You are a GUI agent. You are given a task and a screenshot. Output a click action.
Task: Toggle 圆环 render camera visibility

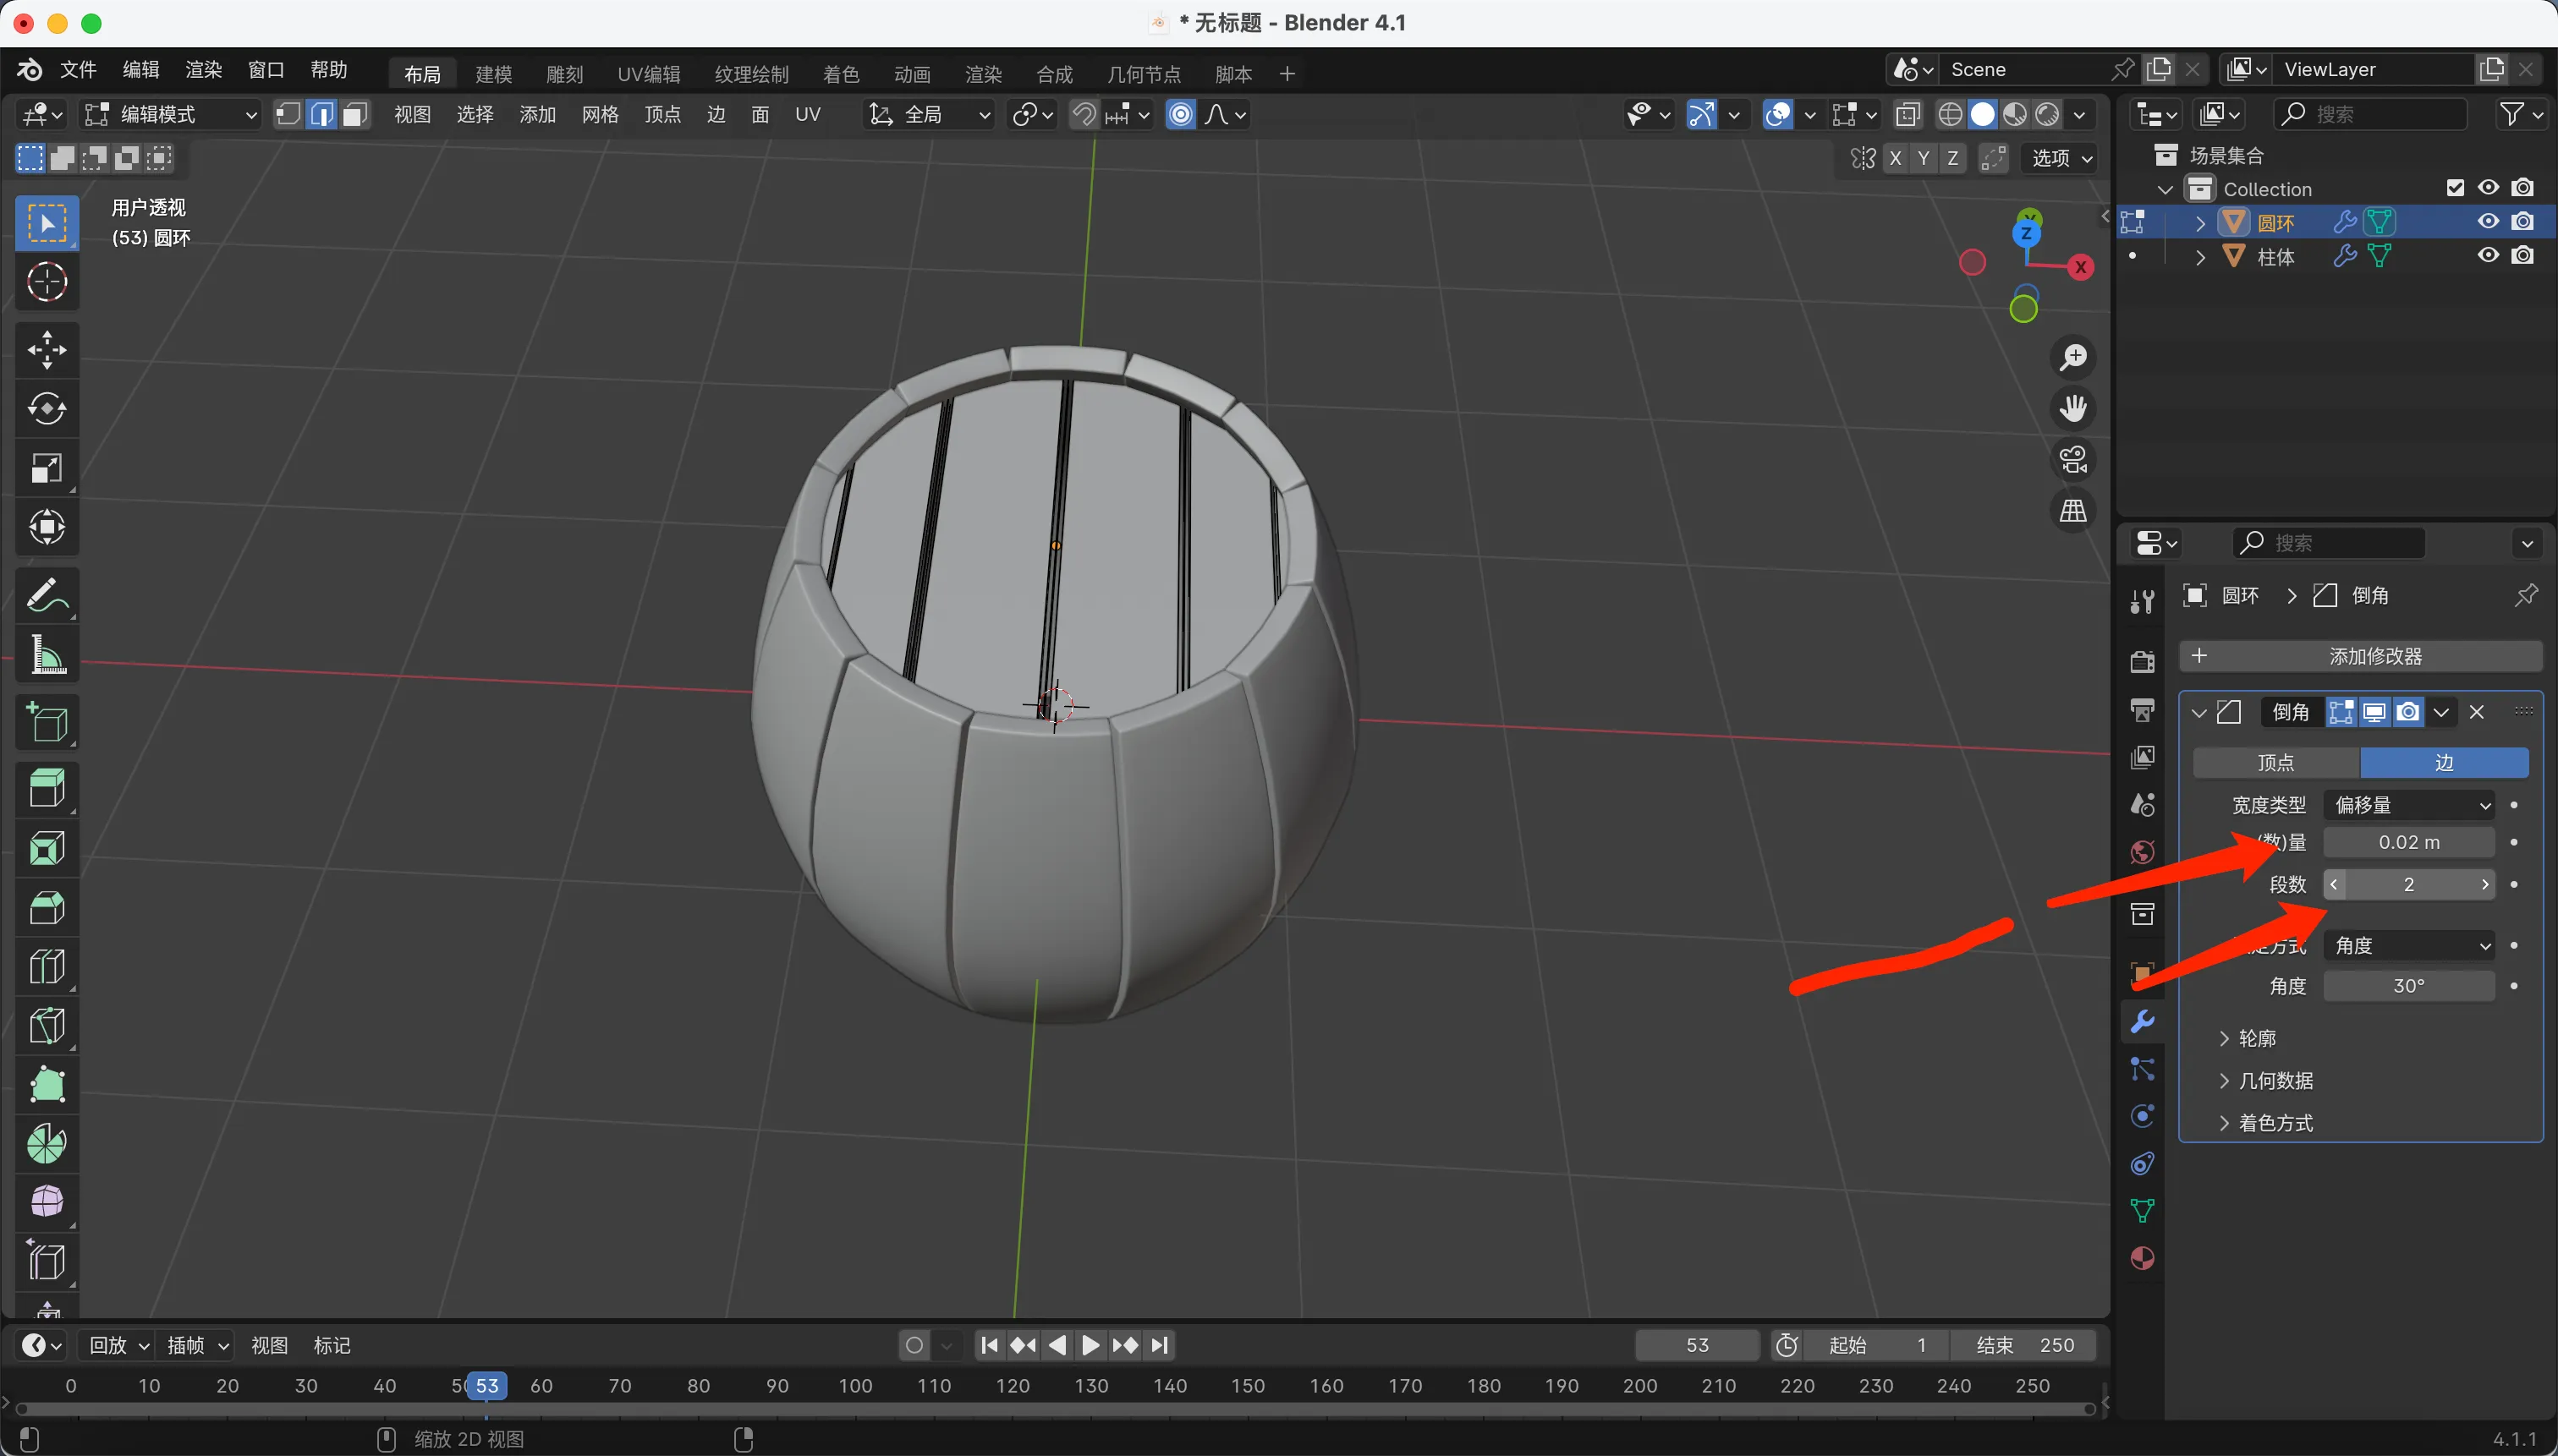click(x=2523, y=221)
